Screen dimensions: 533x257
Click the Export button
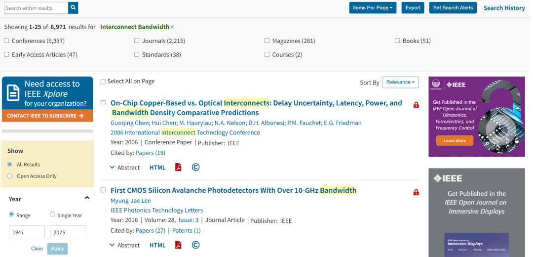coord(413,8)
